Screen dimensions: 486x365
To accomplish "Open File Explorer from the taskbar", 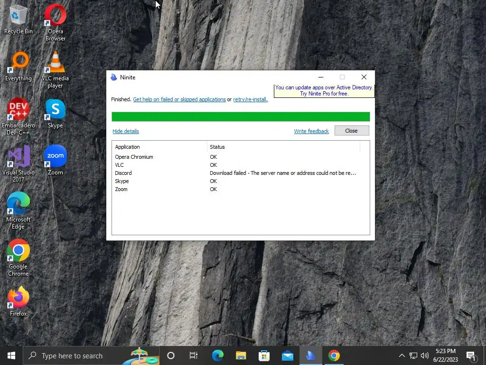I will coord(241,355).
